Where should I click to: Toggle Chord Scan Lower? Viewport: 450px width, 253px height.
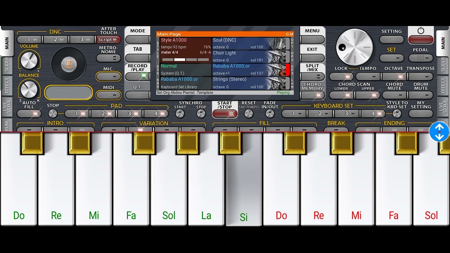[x=341, y=95]
